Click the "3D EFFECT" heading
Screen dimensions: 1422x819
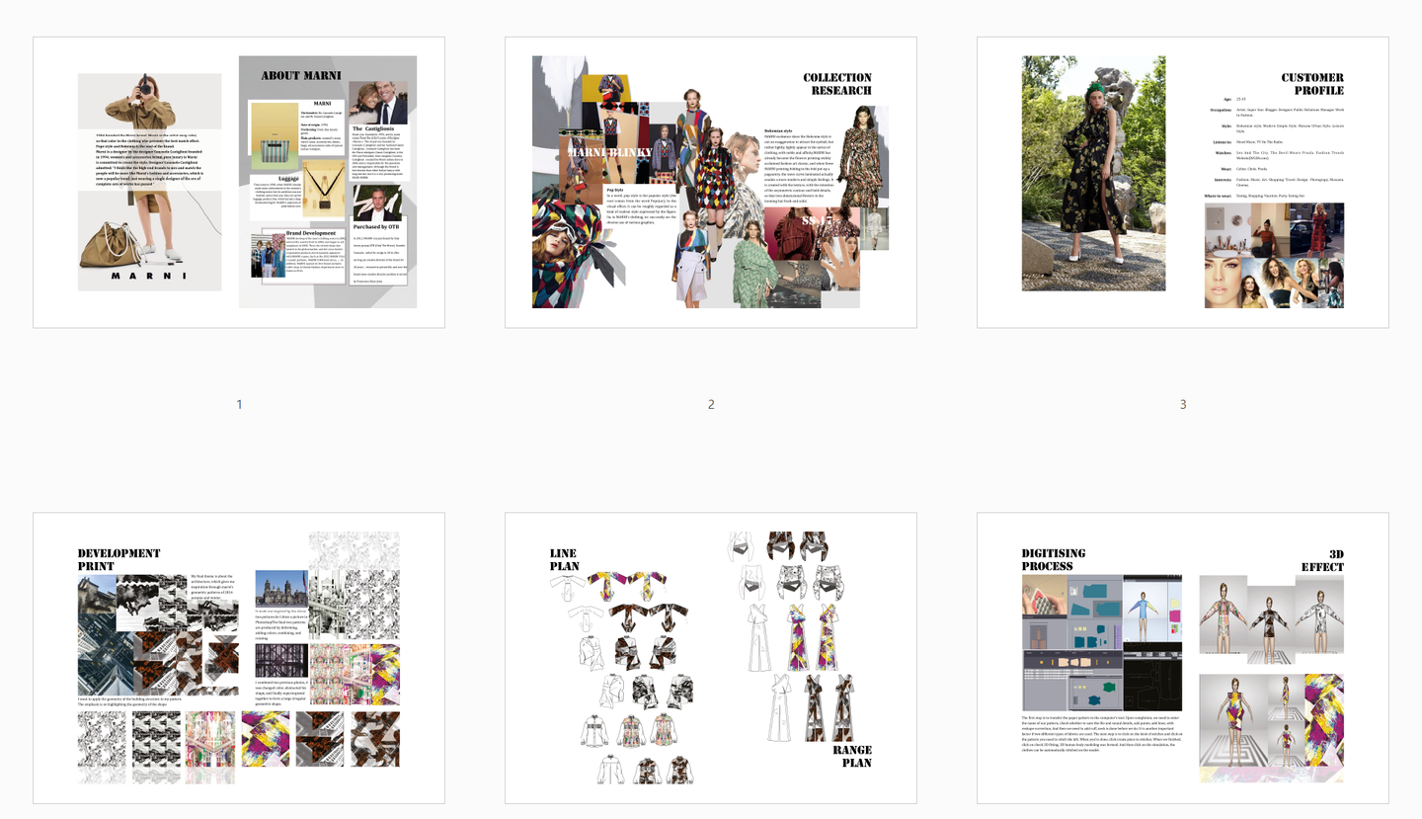1322,560
